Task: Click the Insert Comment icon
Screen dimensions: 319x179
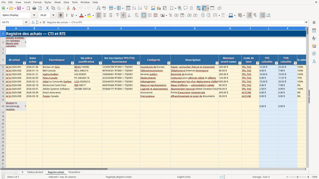Action: [x=186, y=8]
